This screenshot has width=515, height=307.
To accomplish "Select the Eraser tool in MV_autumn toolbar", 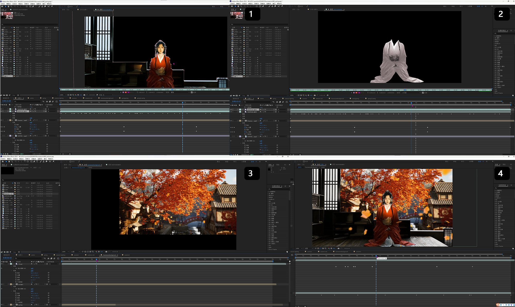I will pyautogui.click(x=46, y=161).
